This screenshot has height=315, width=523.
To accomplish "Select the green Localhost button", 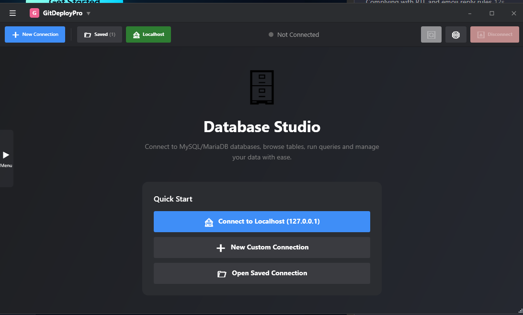I will pos(148,34).
